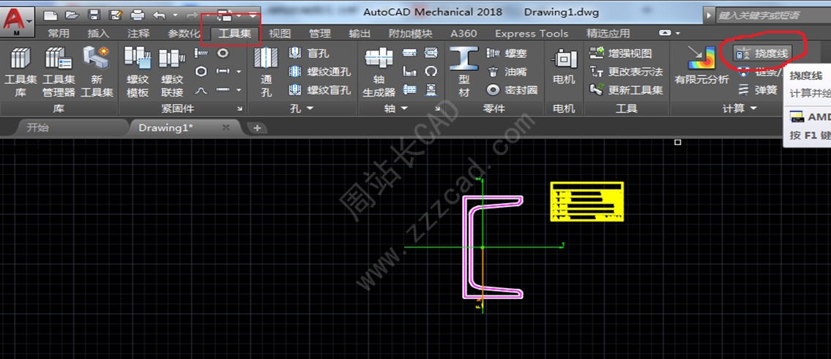
Task: Expand the 紧固件 panel dialog launcher arrow
Action: [239, 108]
